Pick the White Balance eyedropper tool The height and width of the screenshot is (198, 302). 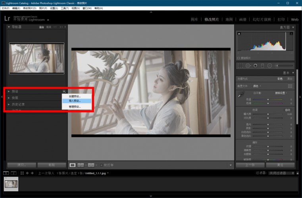240,94
